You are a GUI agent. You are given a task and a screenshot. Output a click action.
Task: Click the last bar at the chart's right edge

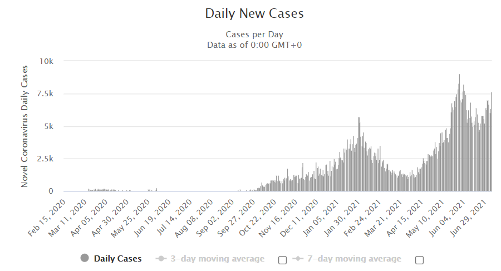tap(492, 141)
